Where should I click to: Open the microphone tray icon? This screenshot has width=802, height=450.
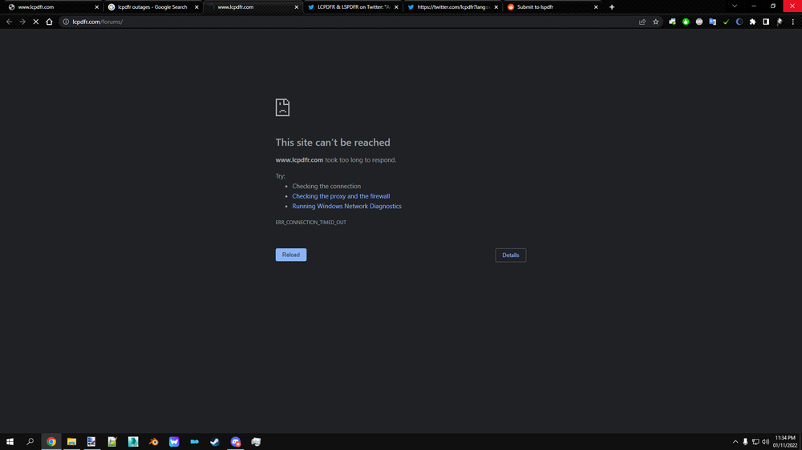click(x=745, y=442)
